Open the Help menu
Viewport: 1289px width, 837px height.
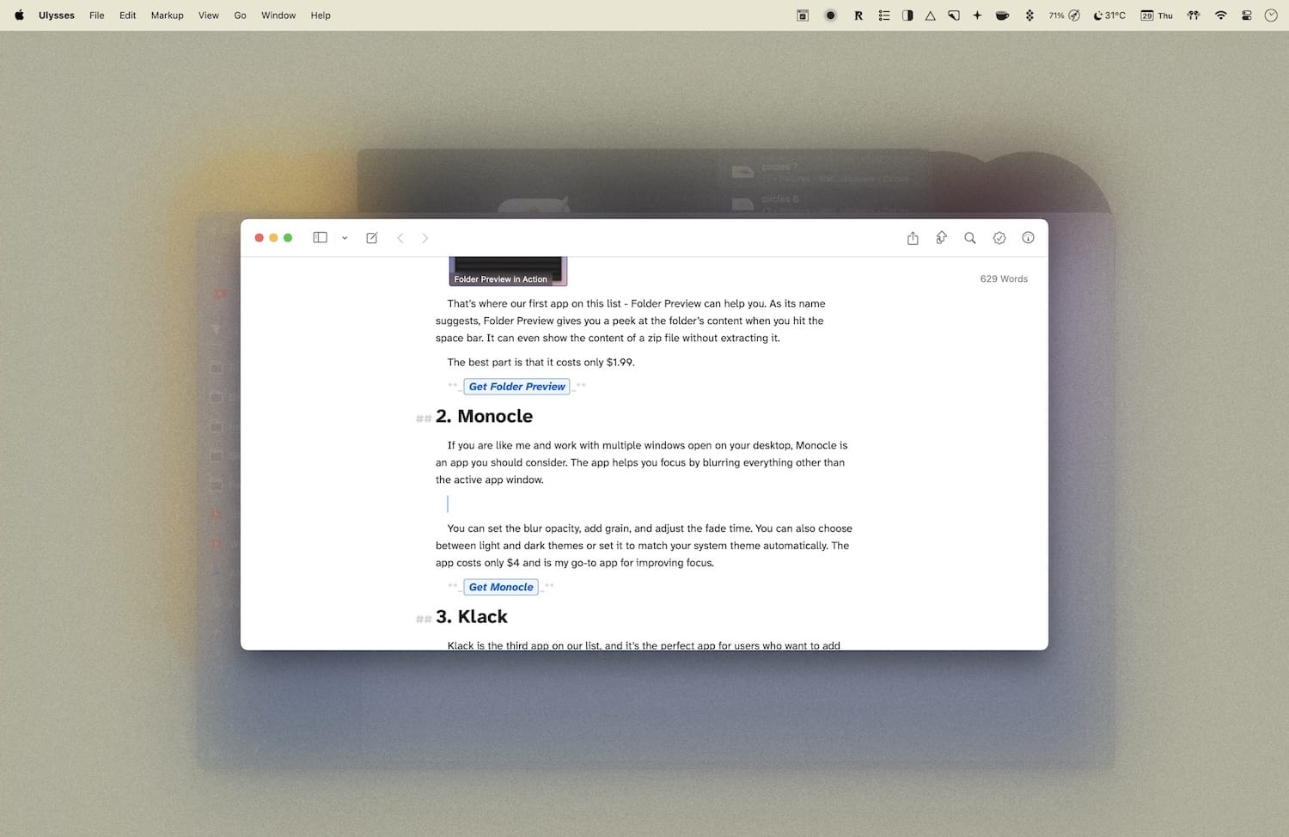tap(321, 15)
